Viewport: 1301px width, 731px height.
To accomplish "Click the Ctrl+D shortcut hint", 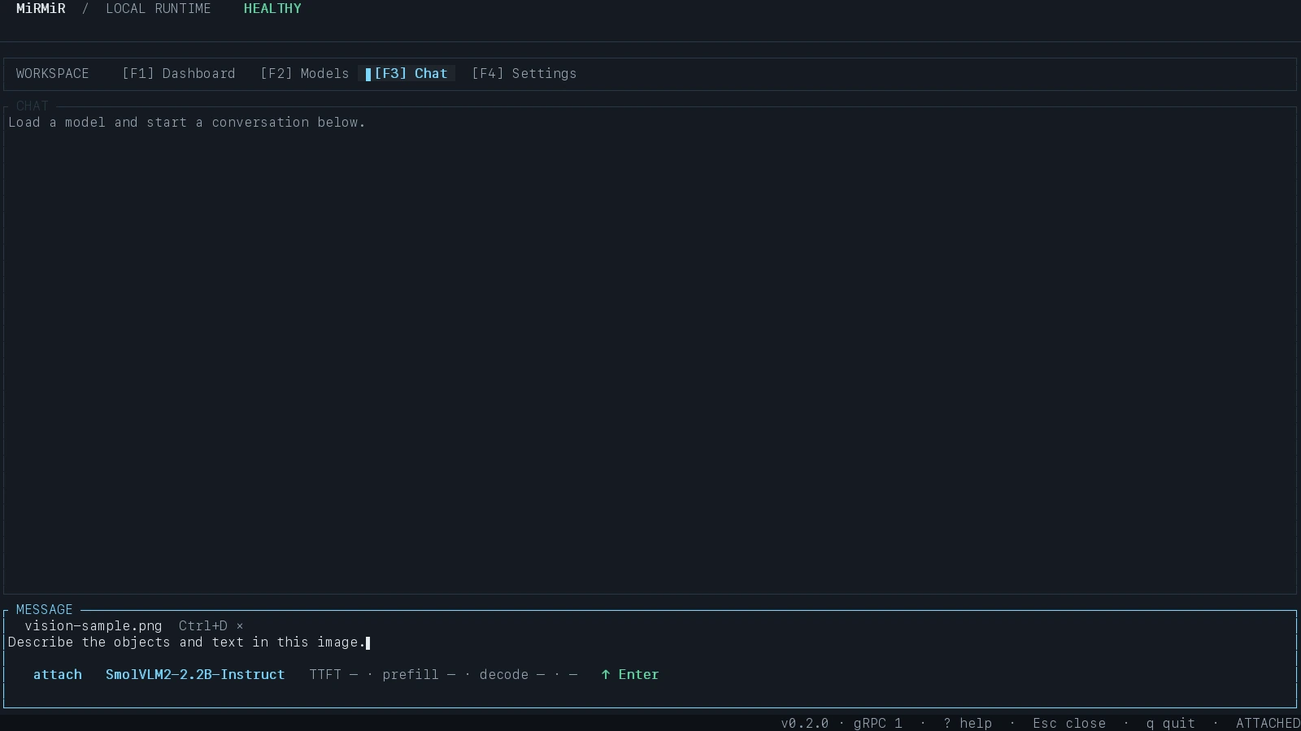I will point(203,626).
